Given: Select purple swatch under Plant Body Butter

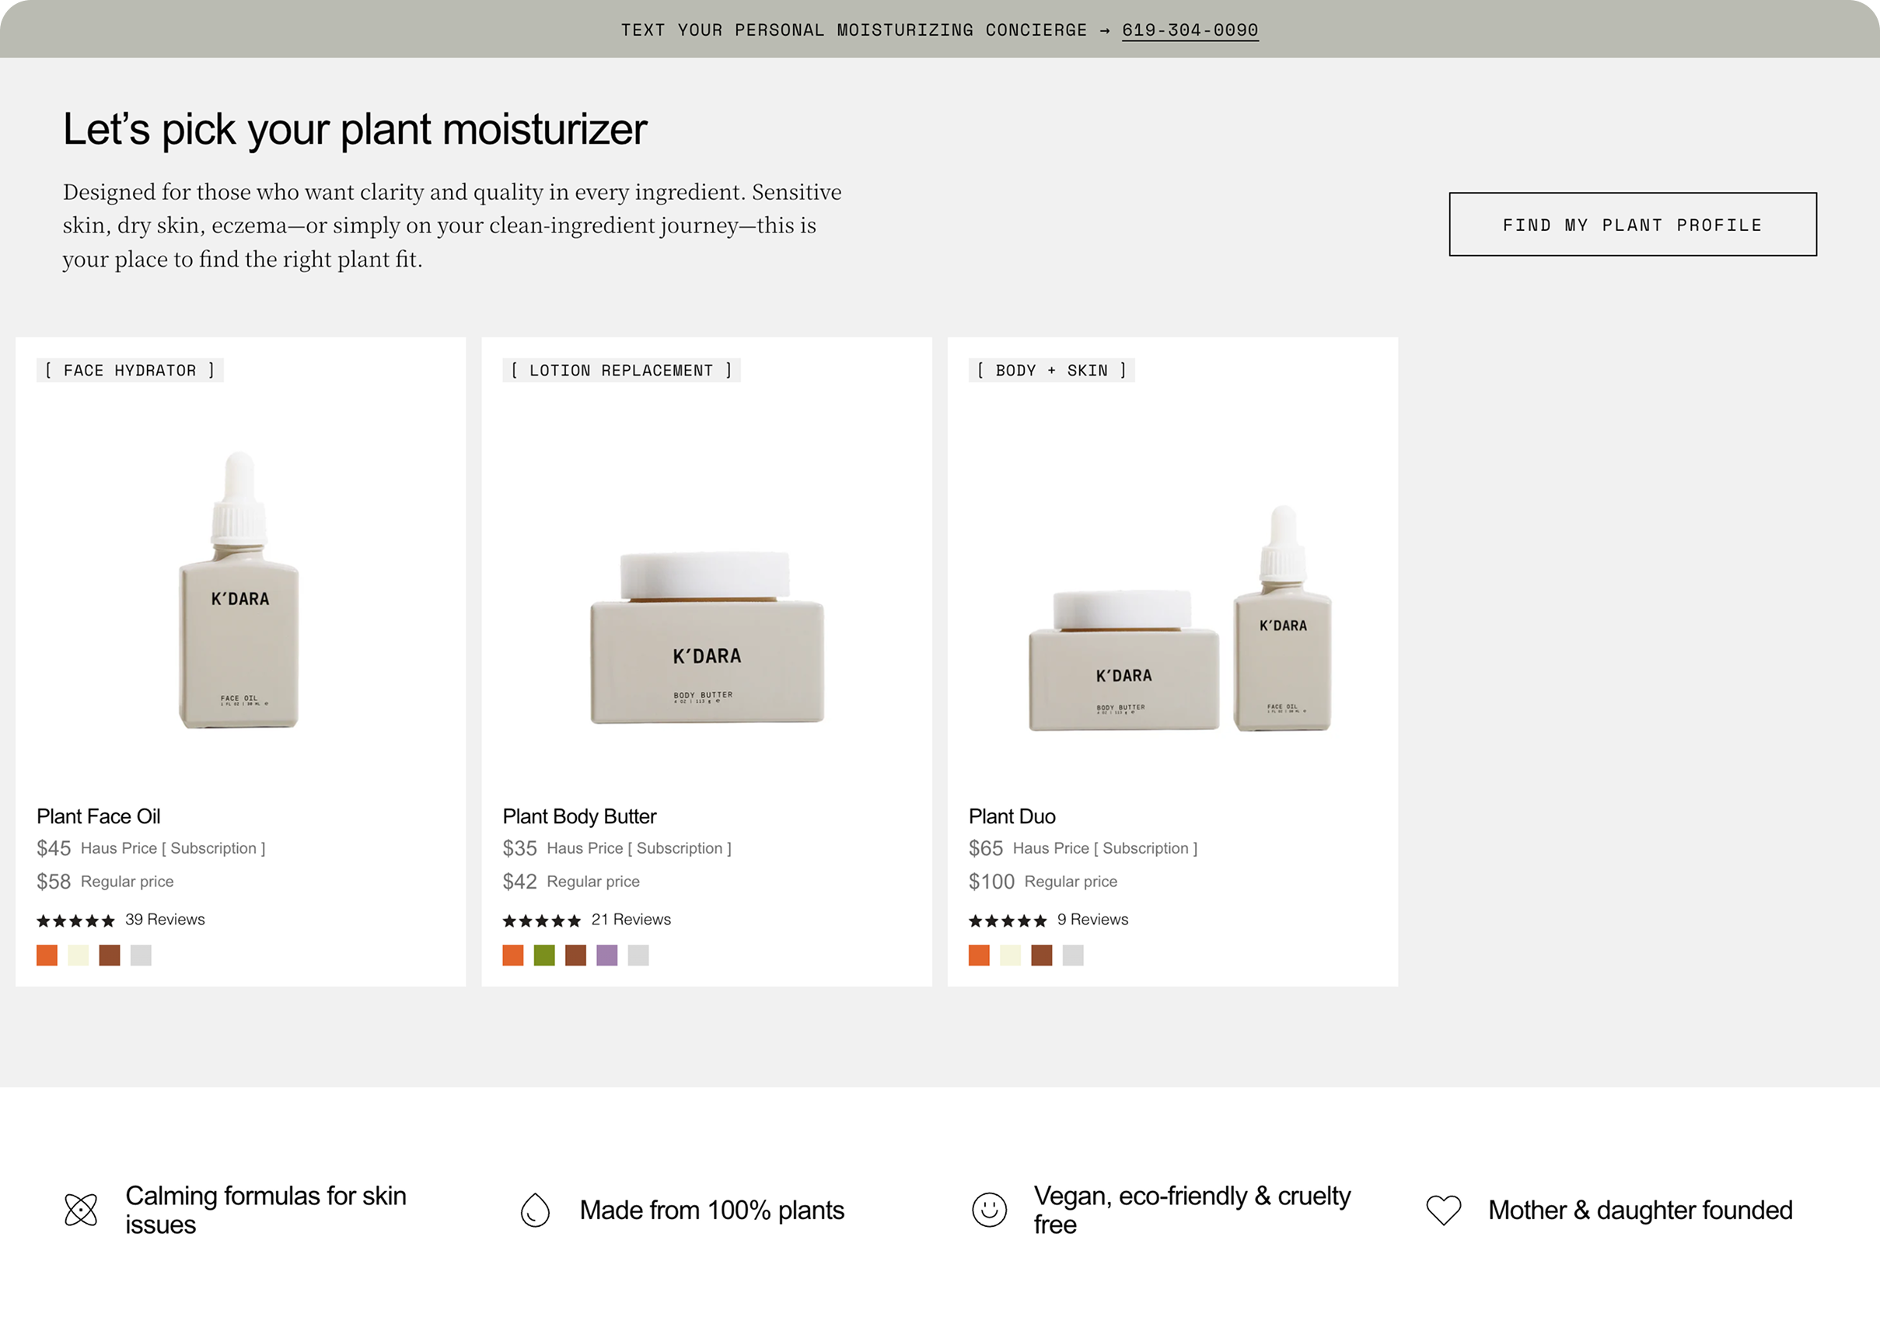Looking at the screenshot, I should coord(606,955).
